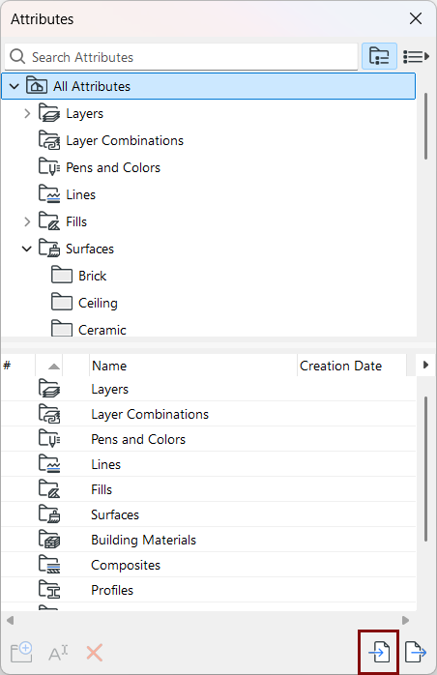Select Layers row in list

click(209, 389)
